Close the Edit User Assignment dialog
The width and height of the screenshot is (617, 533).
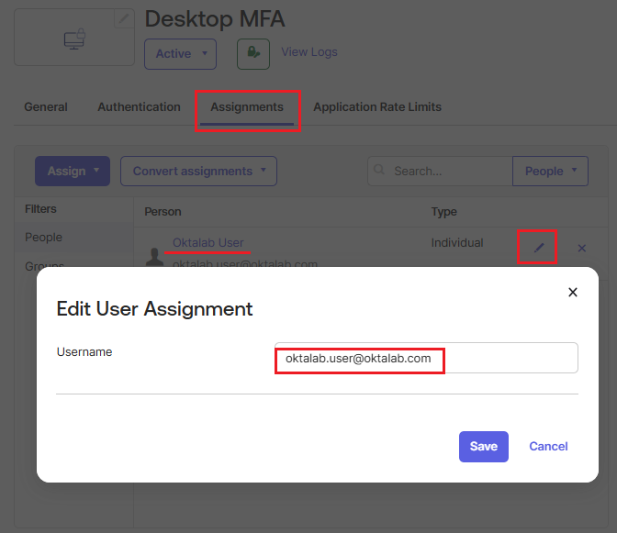click(x=573, y=293)
